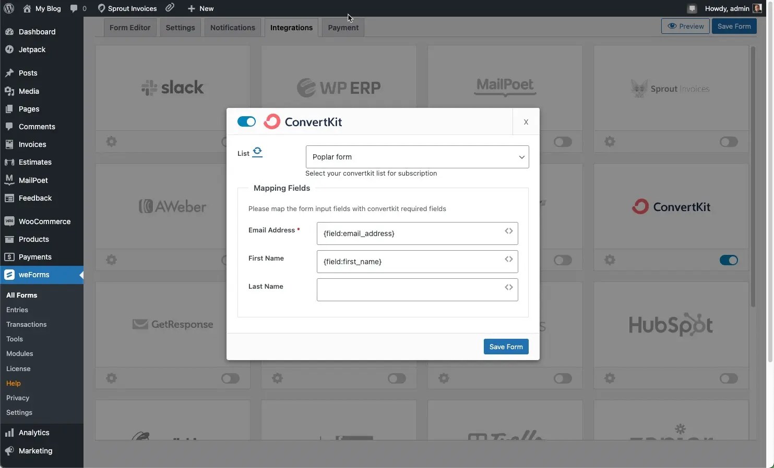Switch to the Notifications tab

[233, 28]
